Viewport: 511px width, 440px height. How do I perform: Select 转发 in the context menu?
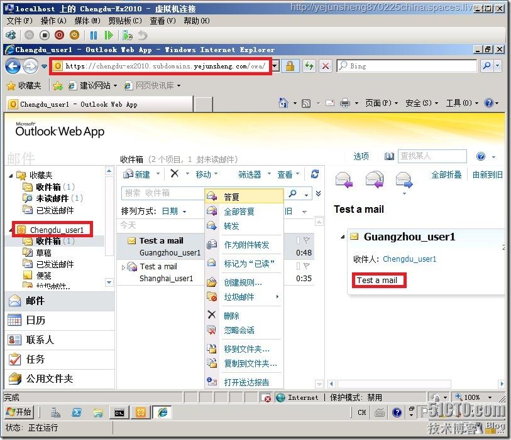point(244,226)
